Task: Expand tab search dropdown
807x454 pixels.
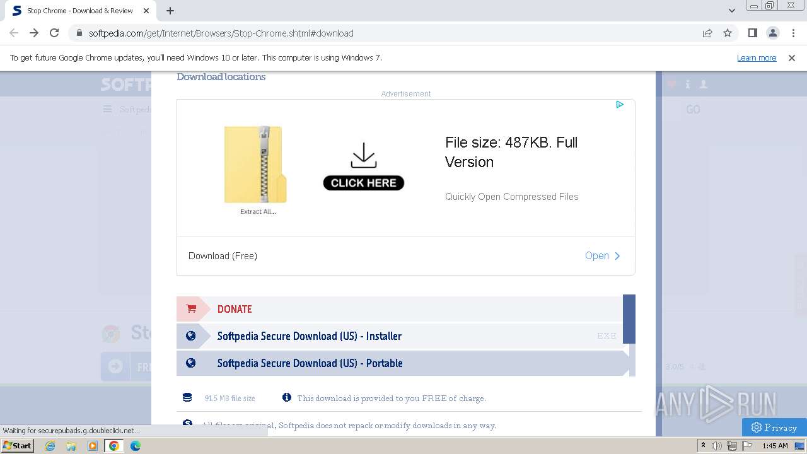Action: point(732,11)
